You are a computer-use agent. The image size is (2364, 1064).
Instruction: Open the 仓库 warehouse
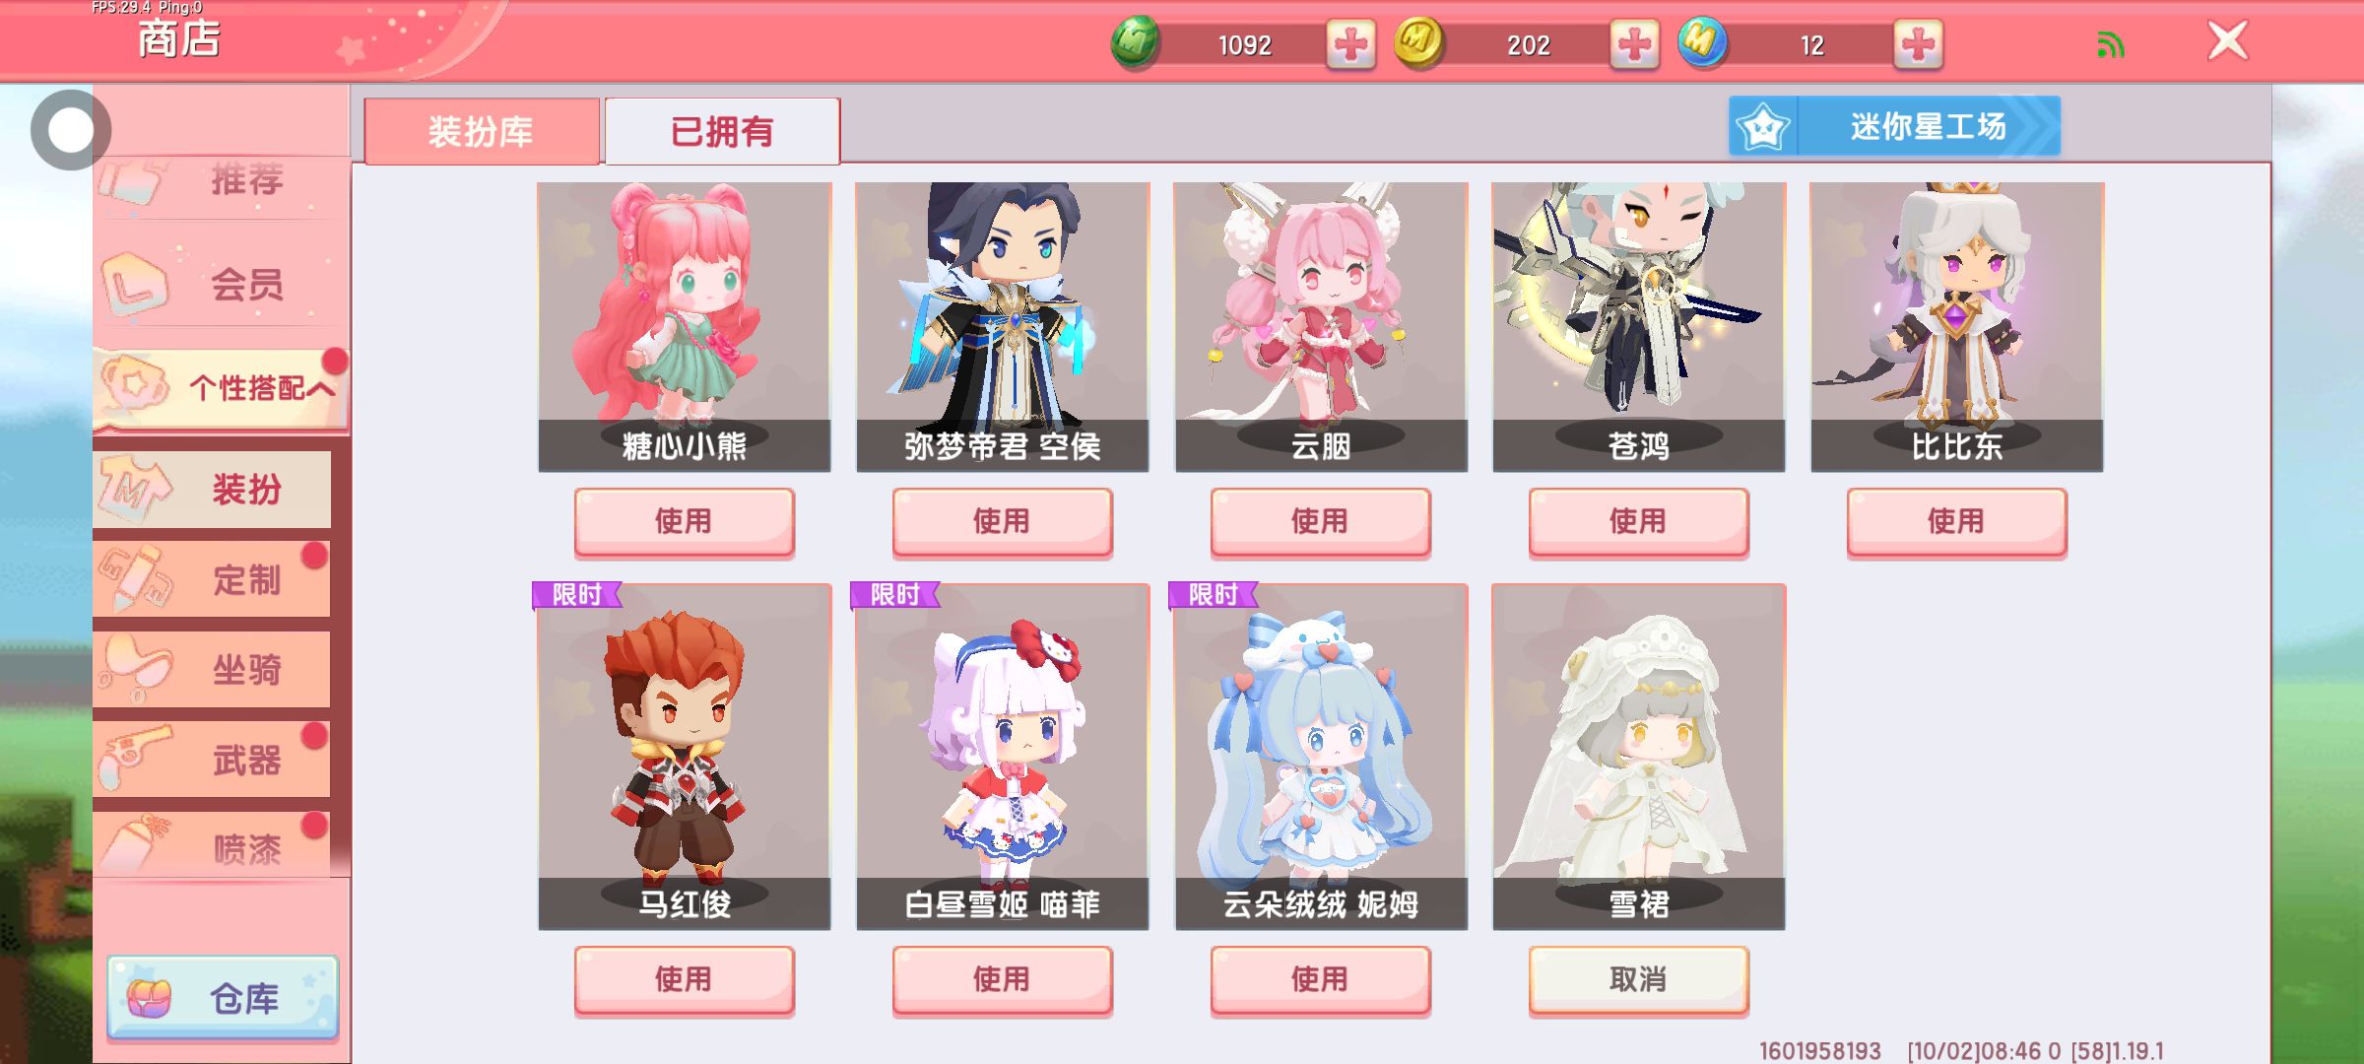pos(223,997)
